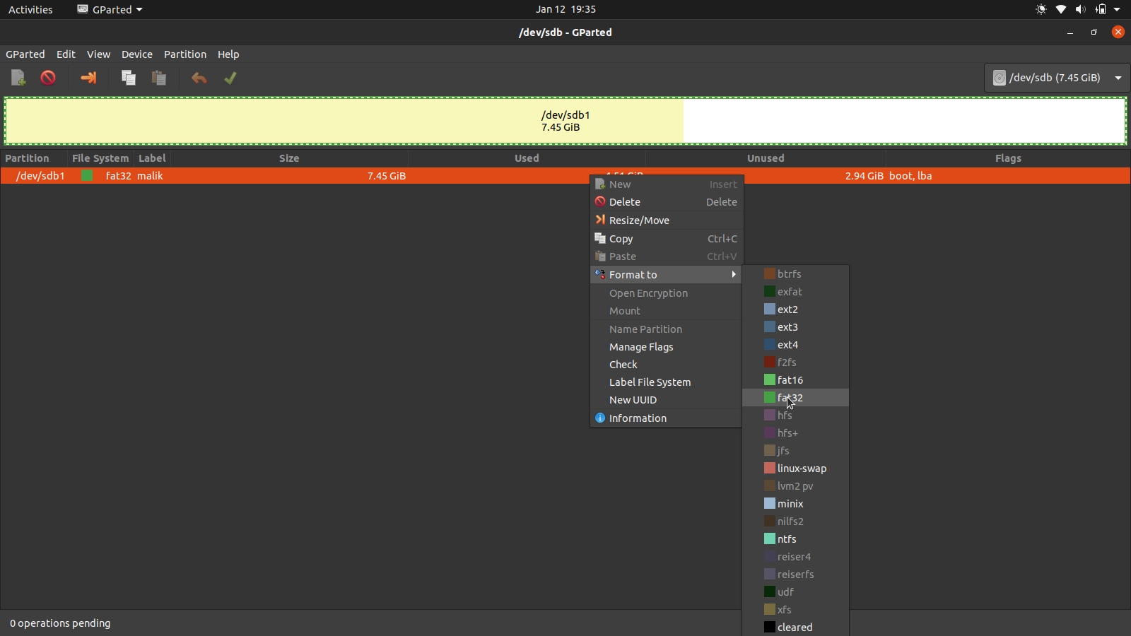
Task: Click the Delete partition toolbar icon
Action: (47, 78)
